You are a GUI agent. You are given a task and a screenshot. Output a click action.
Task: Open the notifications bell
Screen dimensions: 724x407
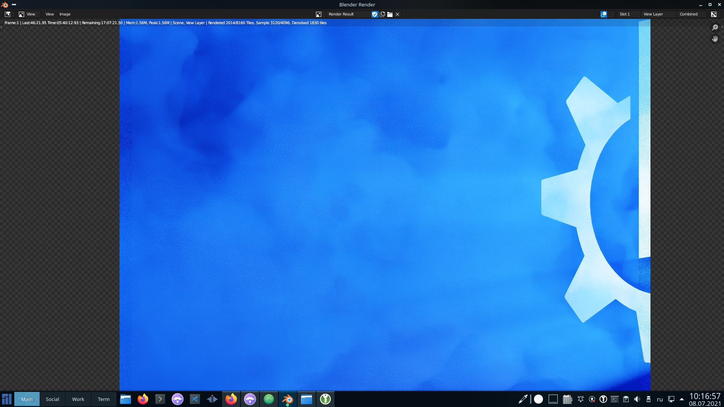[581, 399]
